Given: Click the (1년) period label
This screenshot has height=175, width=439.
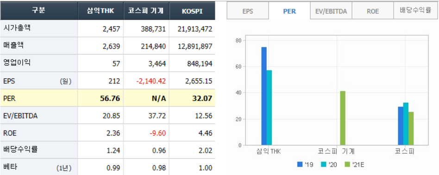Looking at the screenshot, I should coord(64,168).
